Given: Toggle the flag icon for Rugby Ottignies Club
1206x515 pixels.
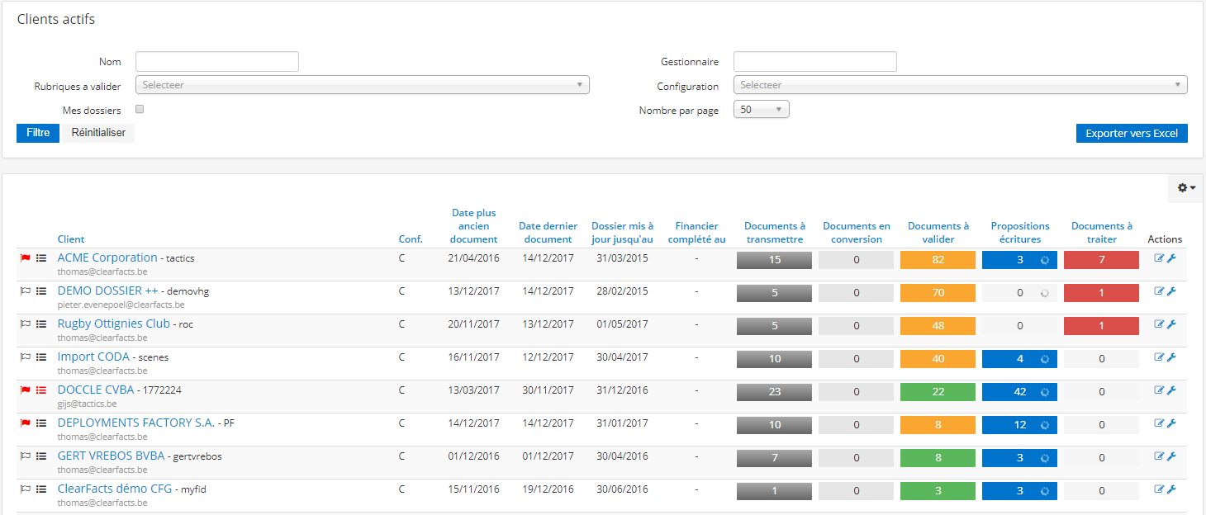Looking at the screenshot, I should click(26, 324).
